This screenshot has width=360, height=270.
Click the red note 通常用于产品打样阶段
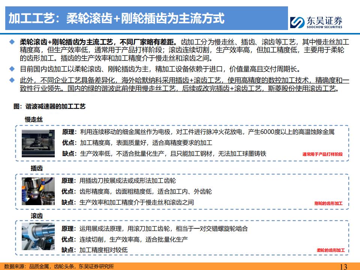(x=322, y=154)
